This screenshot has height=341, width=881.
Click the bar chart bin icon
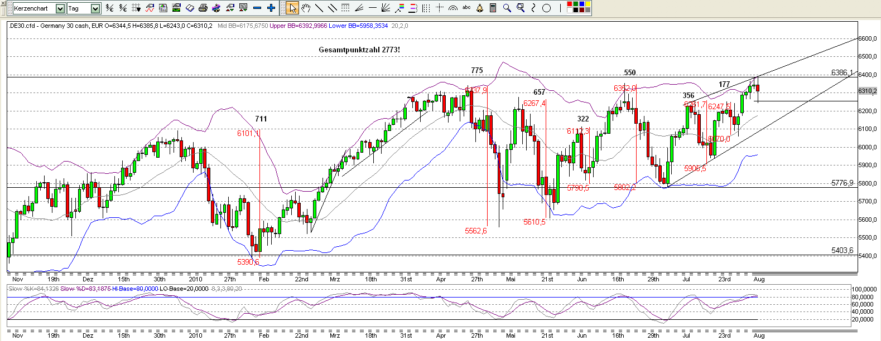[x=163, y=8]
